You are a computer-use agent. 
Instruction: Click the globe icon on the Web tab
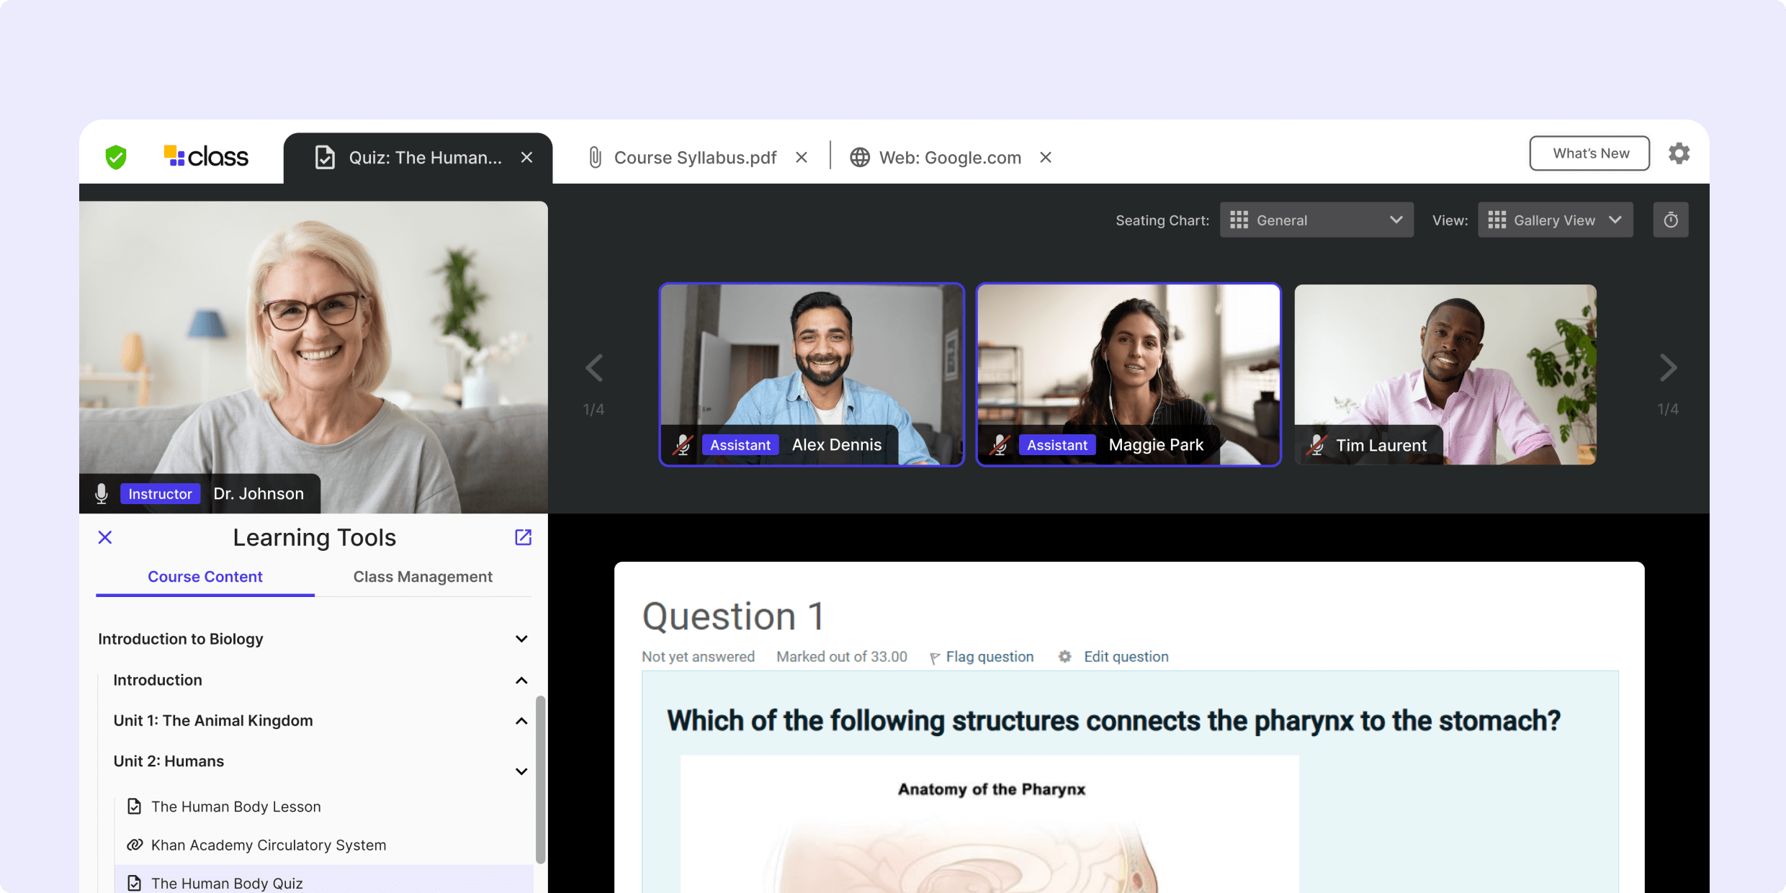859,157
